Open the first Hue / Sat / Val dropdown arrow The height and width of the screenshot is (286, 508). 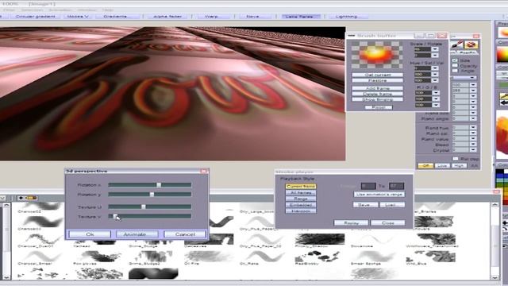[435, 68]
